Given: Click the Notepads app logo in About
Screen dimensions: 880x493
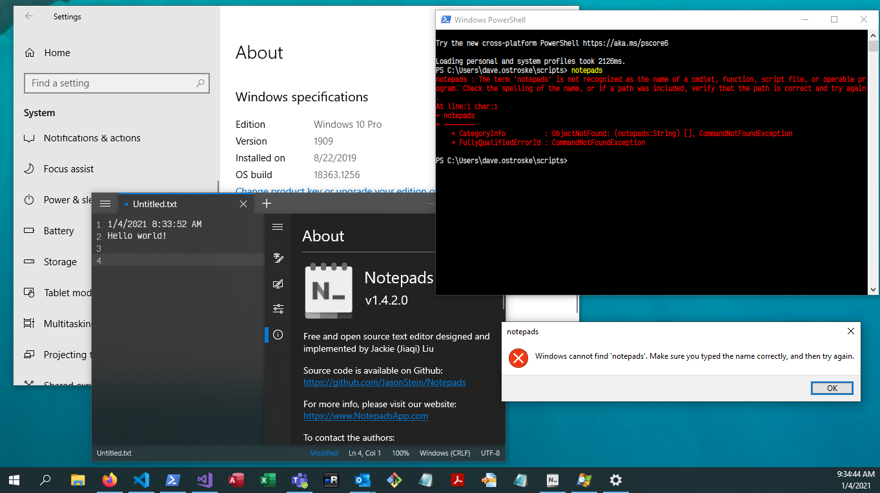Looking at the screenshot, I should (x=329, y=290).
